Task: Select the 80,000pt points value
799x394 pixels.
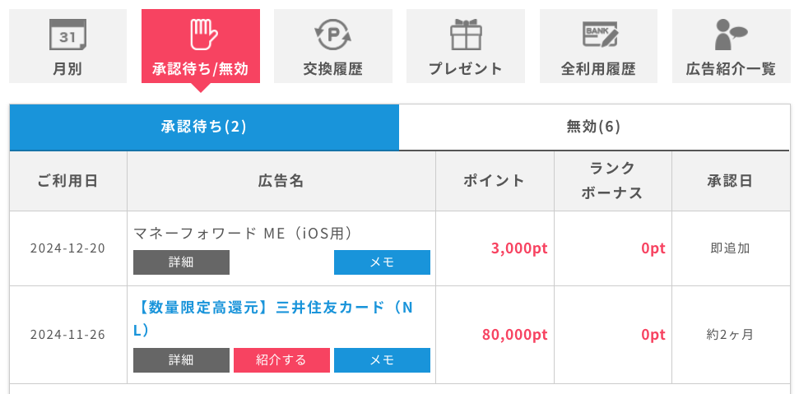Action: [x=514, y=335]
